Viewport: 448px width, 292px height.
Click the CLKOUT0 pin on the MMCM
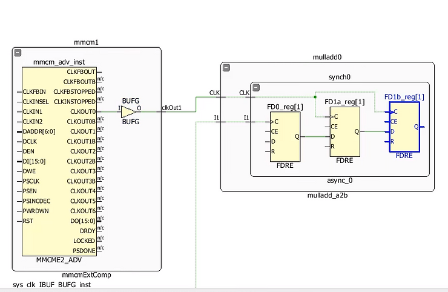[83, 111]
